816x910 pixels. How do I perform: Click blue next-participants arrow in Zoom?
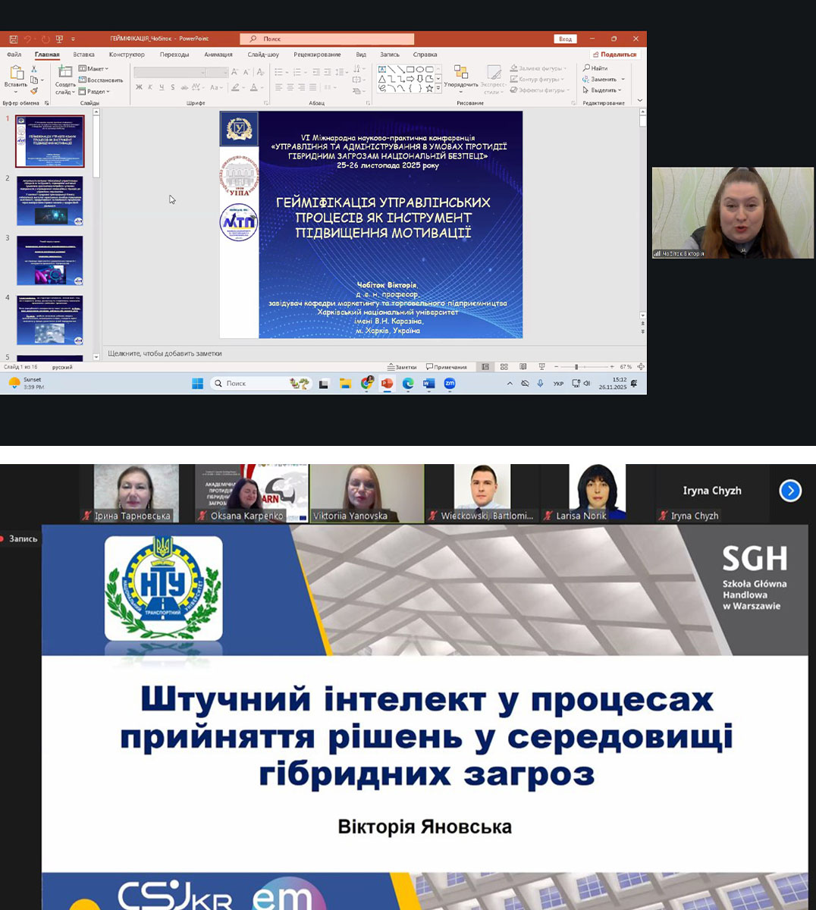pos(790,491)
